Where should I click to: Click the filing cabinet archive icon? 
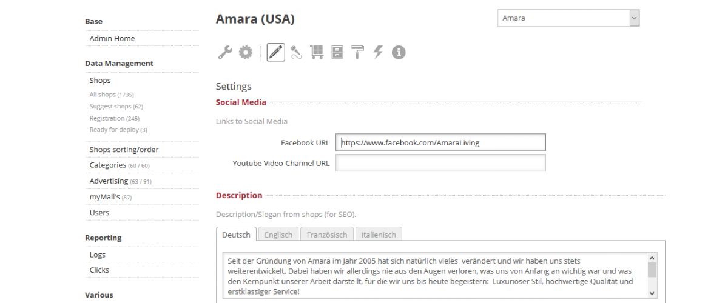[x=337, y=53]
